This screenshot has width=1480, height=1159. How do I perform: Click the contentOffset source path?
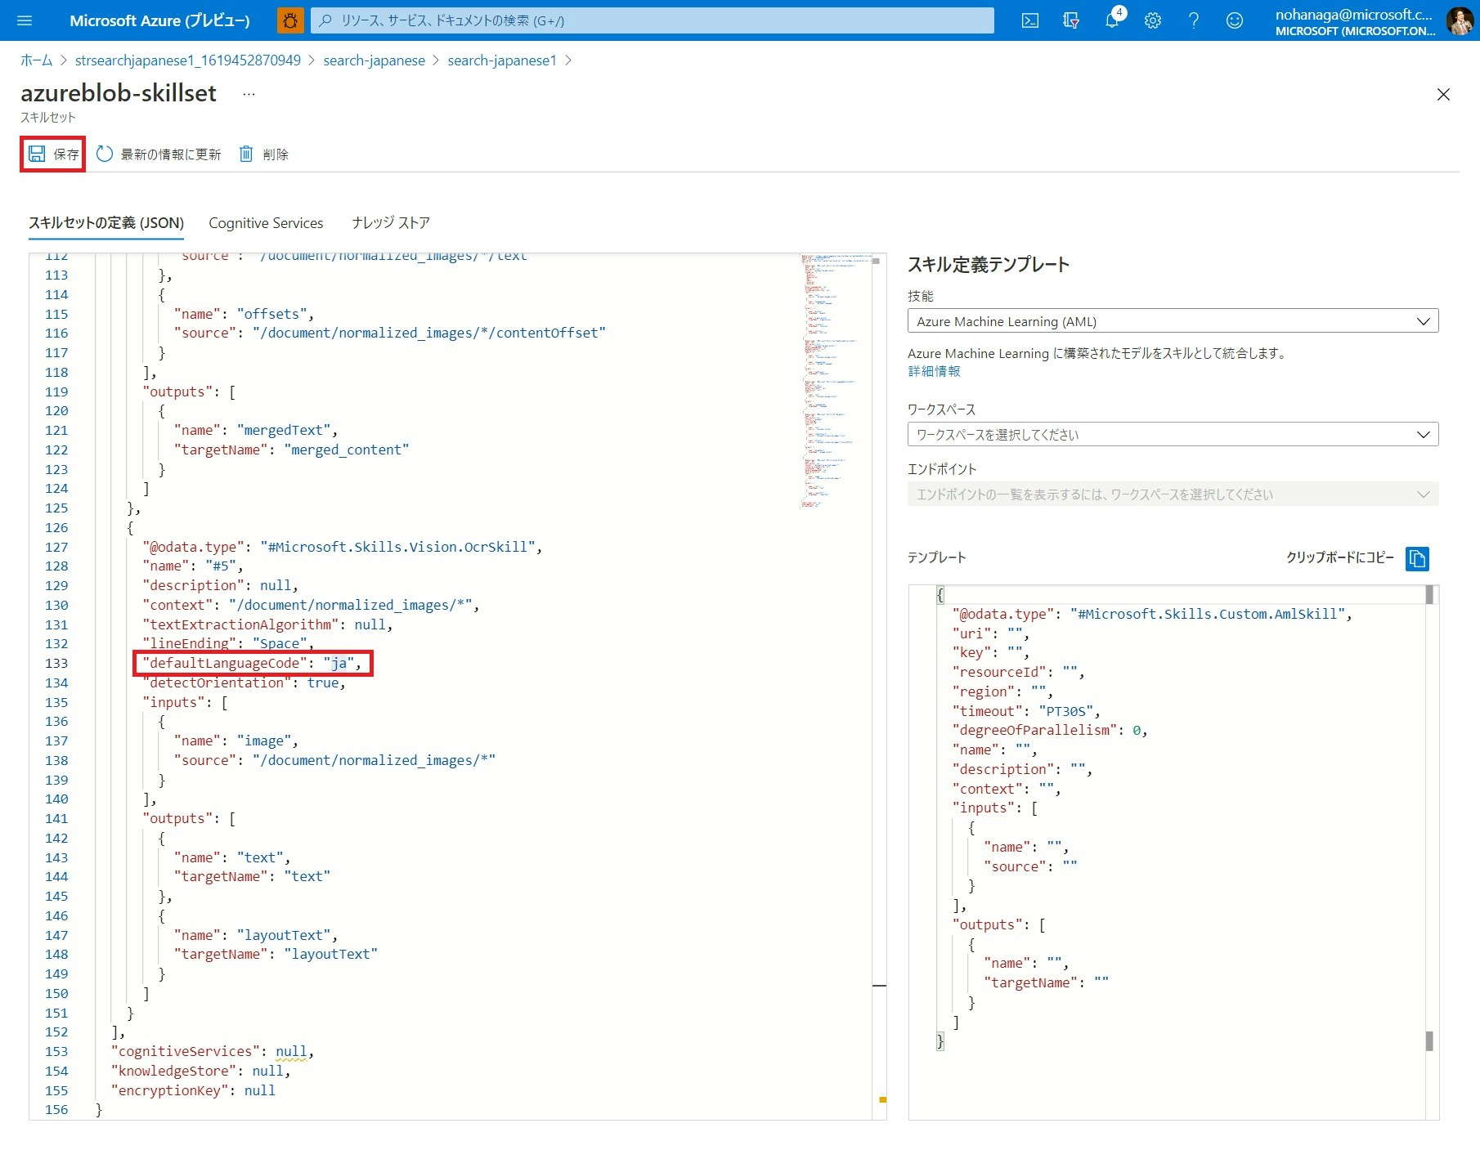[429, 333]
